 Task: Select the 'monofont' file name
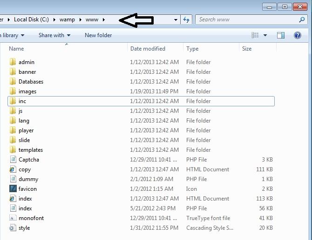click(31, 218)
